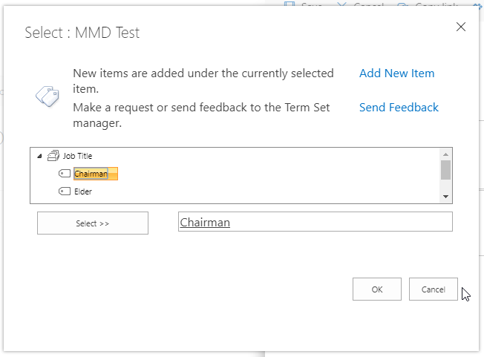Cancel the term selection dialog
Screen dimensions: 484x357
click(x=433, y=289)
